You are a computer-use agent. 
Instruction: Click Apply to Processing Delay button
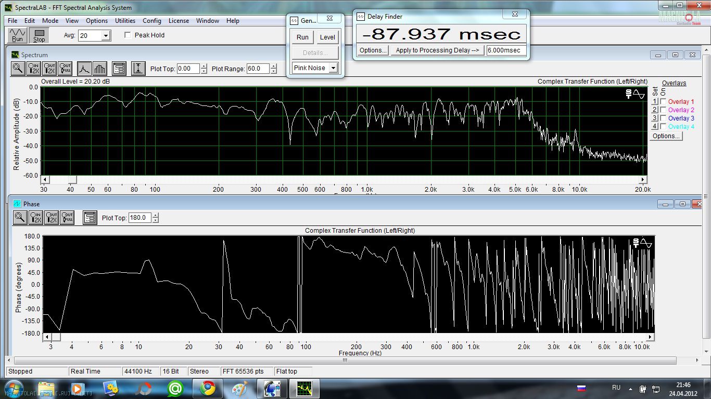pyautogui.click(x=437, y=50)
